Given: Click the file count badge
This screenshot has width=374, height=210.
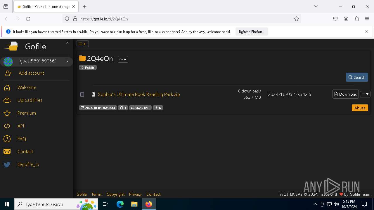Looking at the screenshot, I should (123, 108).
